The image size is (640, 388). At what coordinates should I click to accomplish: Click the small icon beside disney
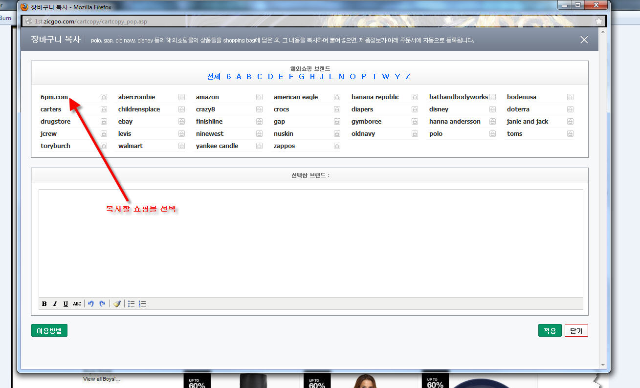pyautogui.click(x=492, y=109)
